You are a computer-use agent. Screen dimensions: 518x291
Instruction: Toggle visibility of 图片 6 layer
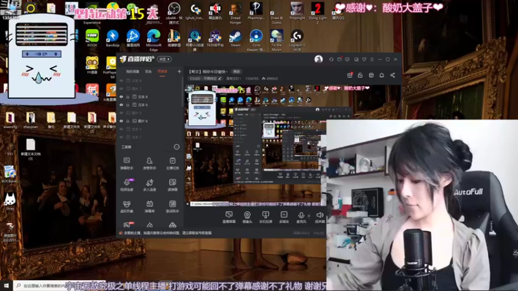click(x=121, y=121)
